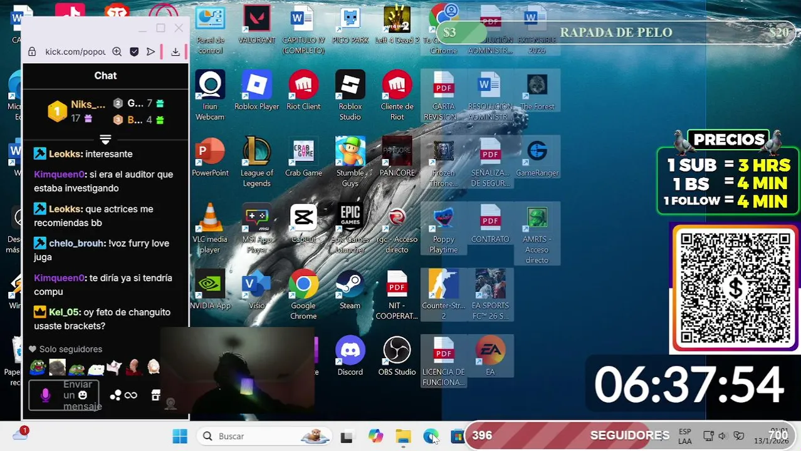Open the Counter-Strike 2 desktop icon
Screen dimensions: 801x451
click(x=444, y=295)
